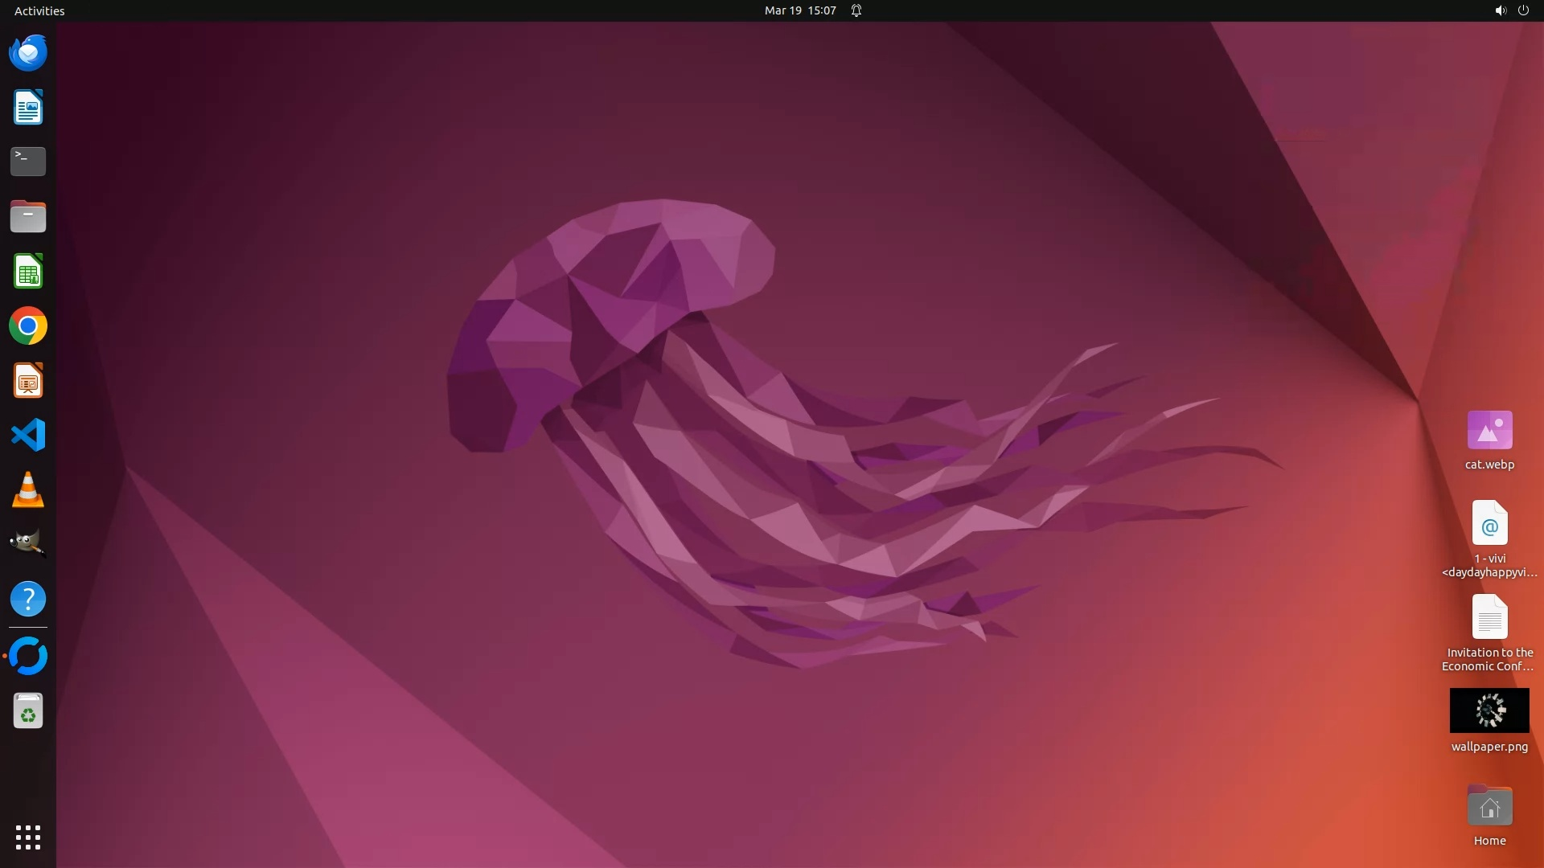The width and height of the screenshot is (1544, 868).
Task: Open the Files manager in dock
Action: 28,216
